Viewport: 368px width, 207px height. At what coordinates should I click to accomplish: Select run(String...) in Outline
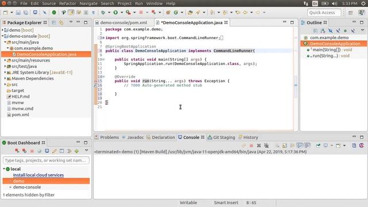click(x=331, y=56)
